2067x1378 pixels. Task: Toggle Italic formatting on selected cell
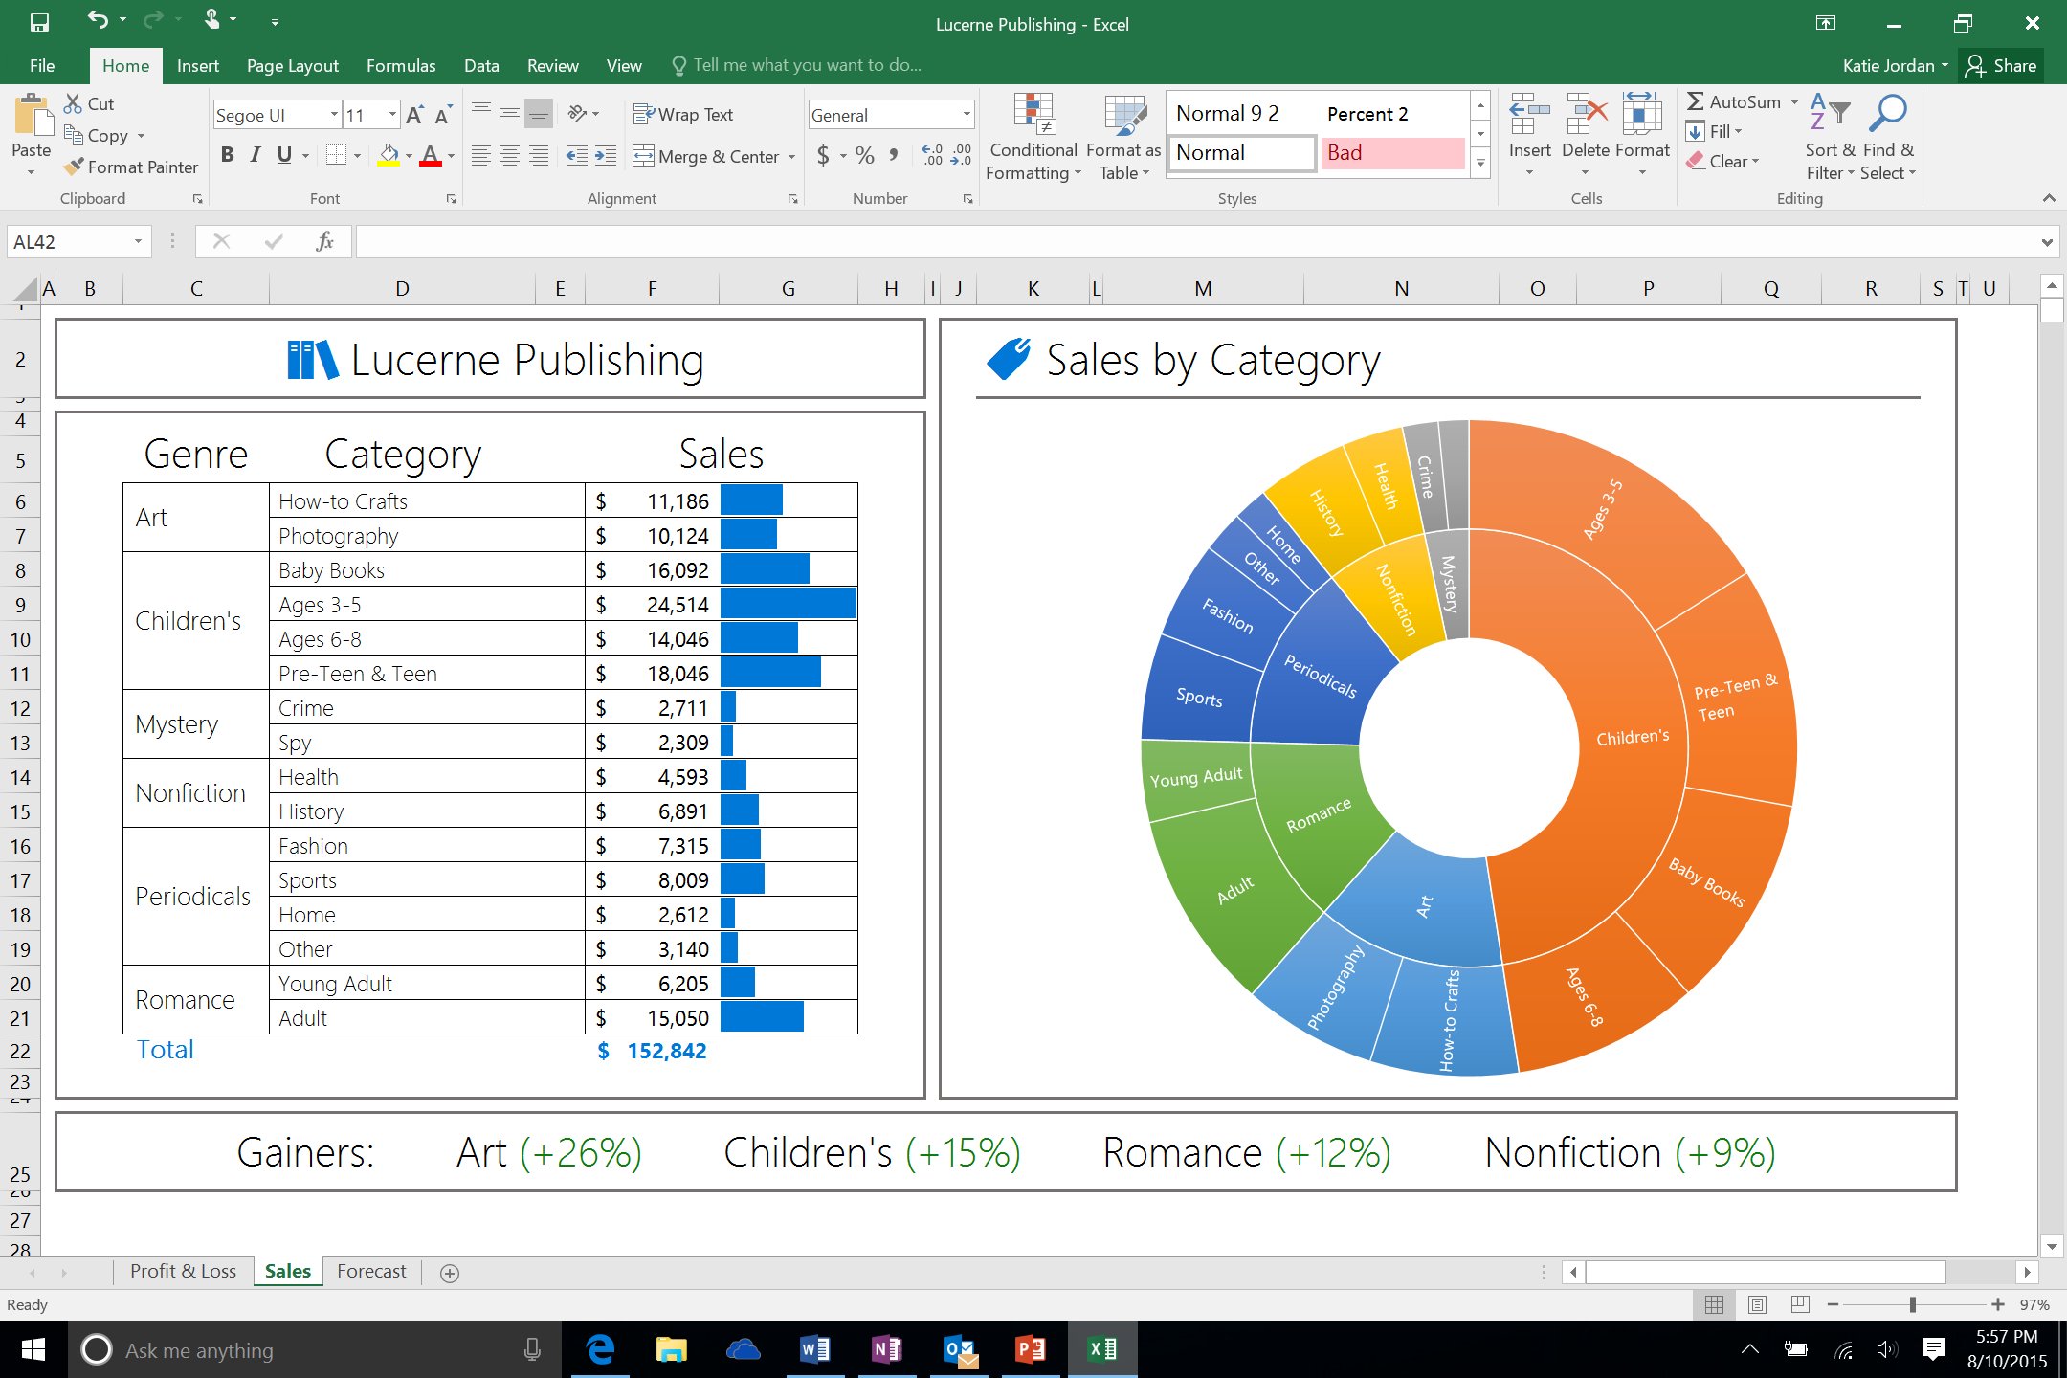(x=256, y=152)
